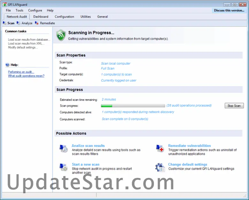Click the Analize scan results magnifier icon
The width and height of the screenshot is (249, 200).
click(x=64, y=149)
